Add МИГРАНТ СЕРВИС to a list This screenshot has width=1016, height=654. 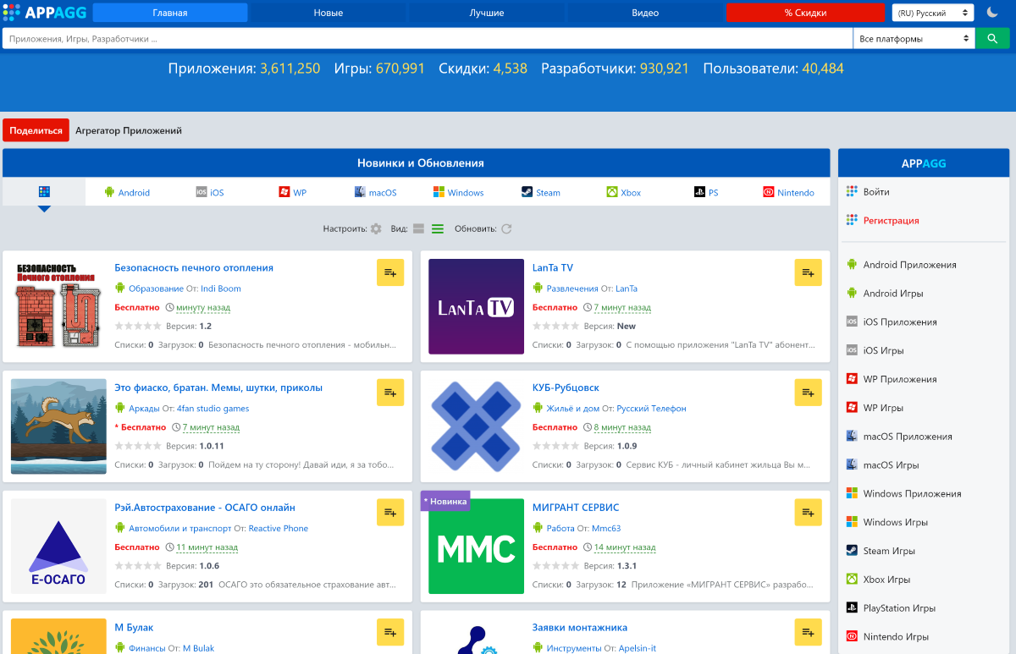click(809, 513)
